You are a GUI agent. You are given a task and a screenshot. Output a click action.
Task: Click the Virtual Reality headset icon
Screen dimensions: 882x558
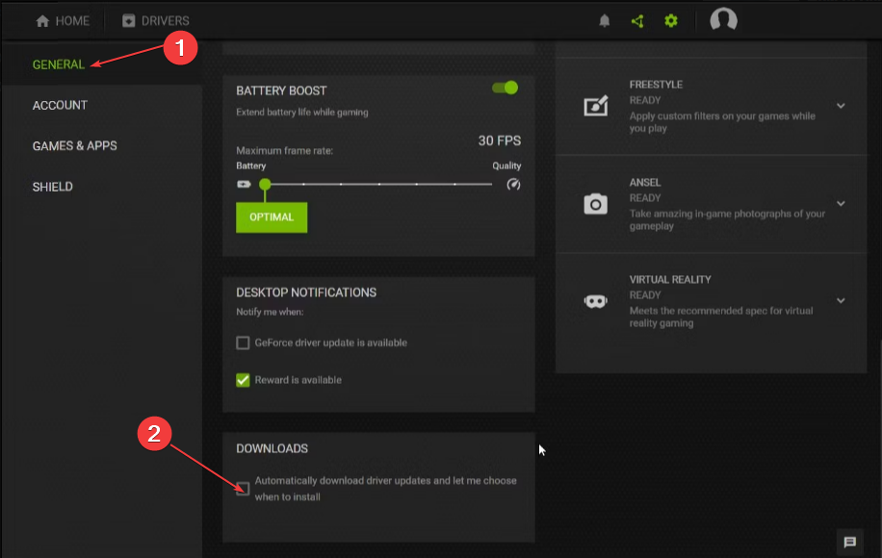tap(596, 301)
